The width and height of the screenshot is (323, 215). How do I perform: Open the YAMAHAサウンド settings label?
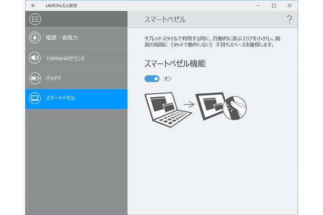pos(66,58)
